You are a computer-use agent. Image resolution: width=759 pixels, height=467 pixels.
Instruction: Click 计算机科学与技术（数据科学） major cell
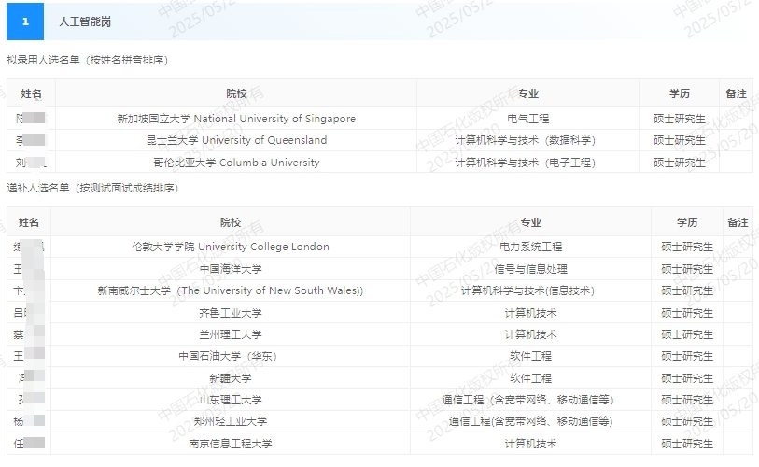527,141
